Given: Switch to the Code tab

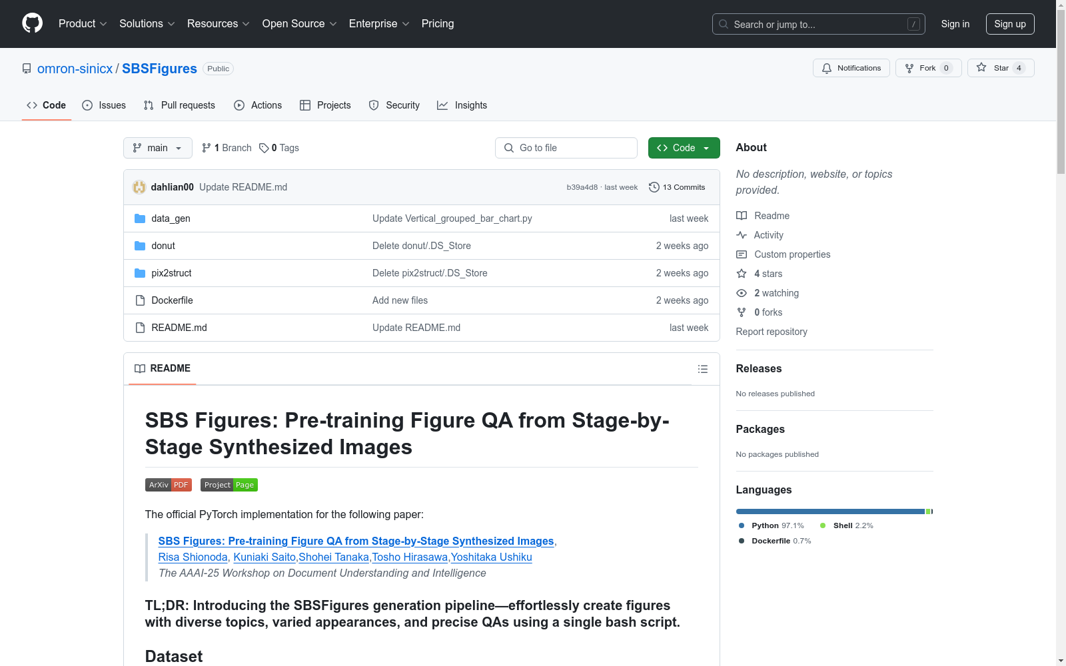Looking at the screenshot, I should (x=47, y=105).
